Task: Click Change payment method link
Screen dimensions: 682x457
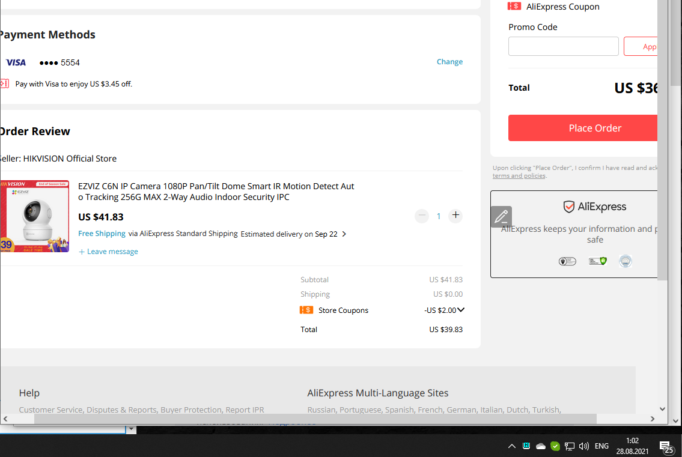Action: point(449,62)
